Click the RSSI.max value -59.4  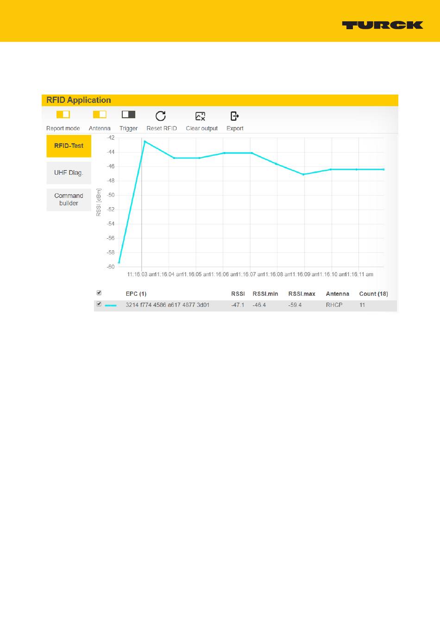(x=295, y=305)
